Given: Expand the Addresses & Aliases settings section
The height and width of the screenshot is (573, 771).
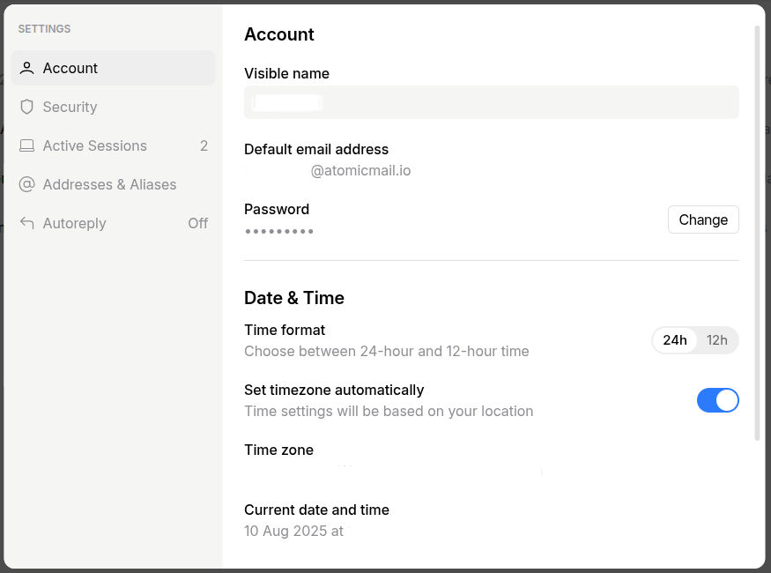Looking at the screenshot, I should point(109,184).
